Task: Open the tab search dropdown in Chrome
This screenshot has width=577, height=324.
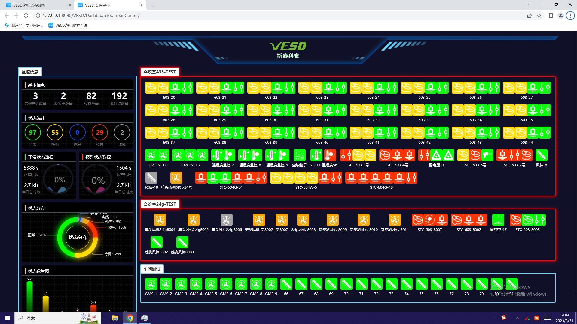Action: [529, 4]
